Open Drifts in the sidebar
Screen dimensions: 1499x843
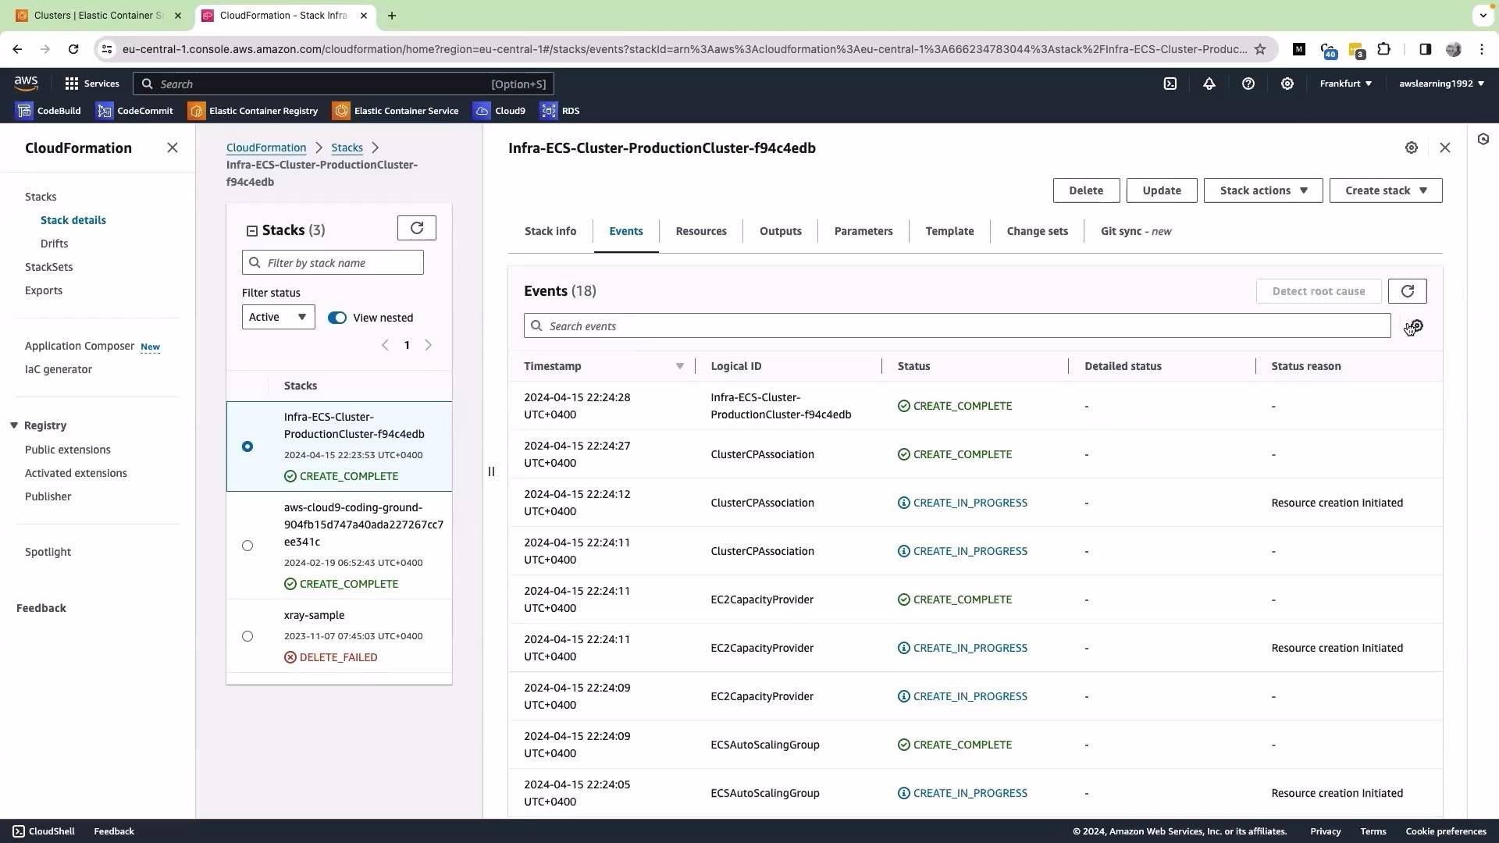click(x=55, y=244)
